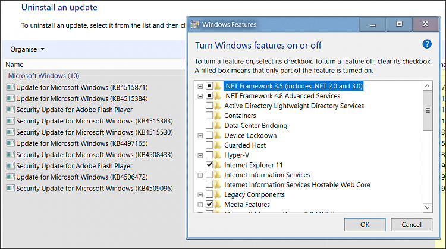Select the Internet Explorer 11 feature label

(253, 165)
